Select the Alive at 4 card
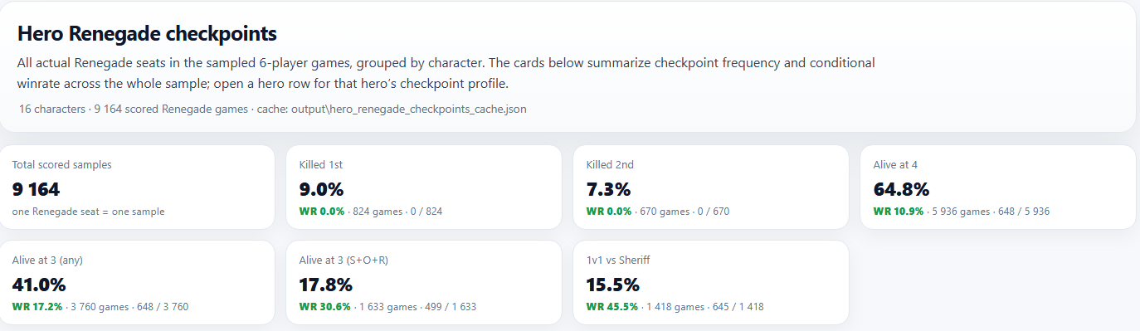This screenshot has width=1140, height=331. click(998, 187)
